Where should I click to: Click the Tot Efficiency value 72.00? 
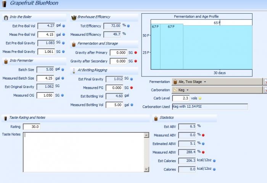pyautogui.click(x=112, y=26)
